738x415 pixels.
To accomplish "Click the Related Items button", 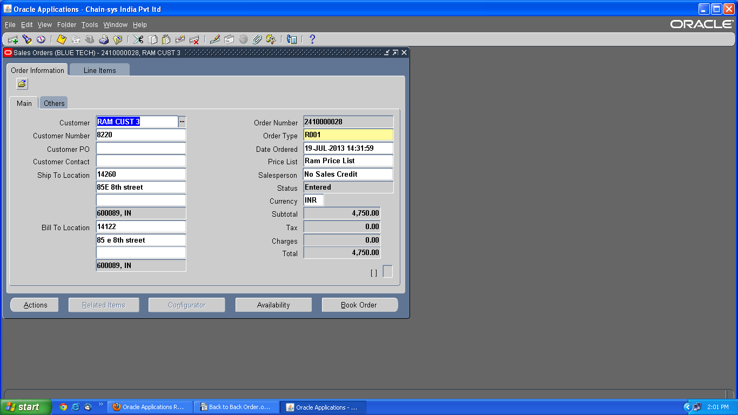I will click(x=104, y=305).
